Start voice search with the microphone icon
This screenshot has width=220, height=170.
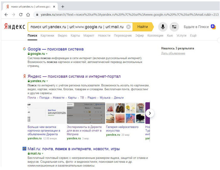[163, 27]
